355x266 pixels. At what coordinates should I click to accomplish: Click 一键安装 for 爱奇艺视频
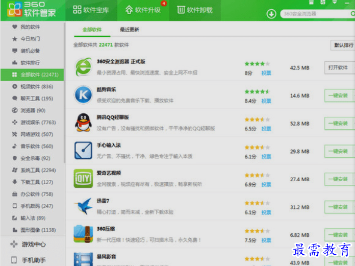(339, 179)
